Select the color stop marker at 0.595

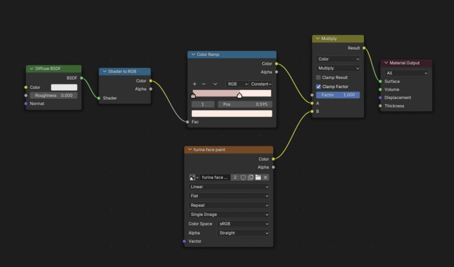239,95
